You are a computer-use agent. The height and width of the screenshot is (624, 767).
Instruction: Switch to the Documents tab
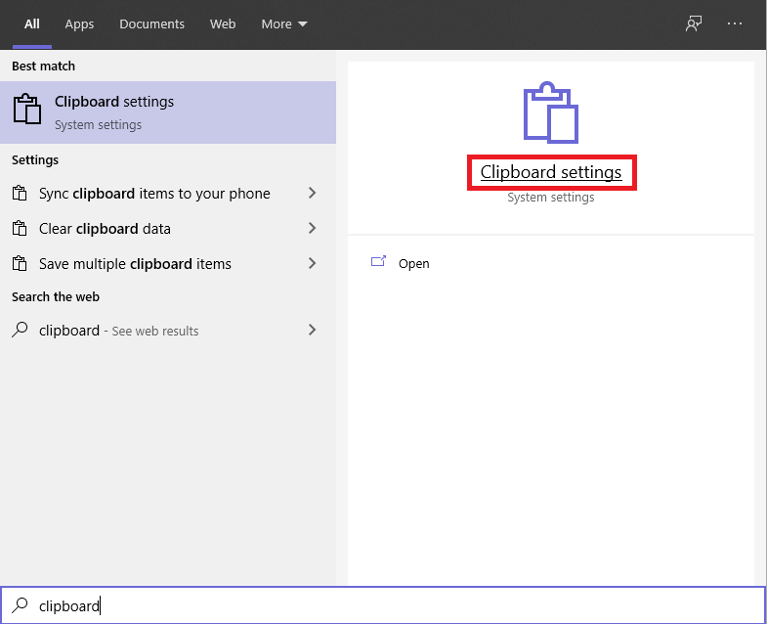[151, 24]
